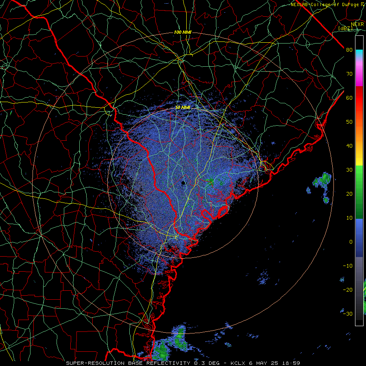The height and width of the screenshot is (366, 366).
Task: Click the "100 NMI" range ring label
Action: click(183, 32)
